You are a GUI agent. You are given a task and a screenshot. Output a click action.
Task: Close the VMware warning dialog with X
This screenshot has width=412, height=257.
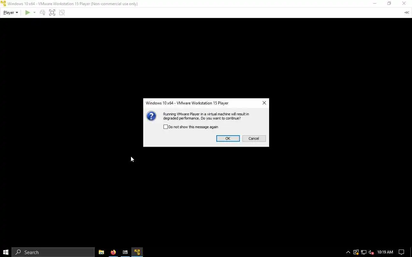tap(264, 103)
